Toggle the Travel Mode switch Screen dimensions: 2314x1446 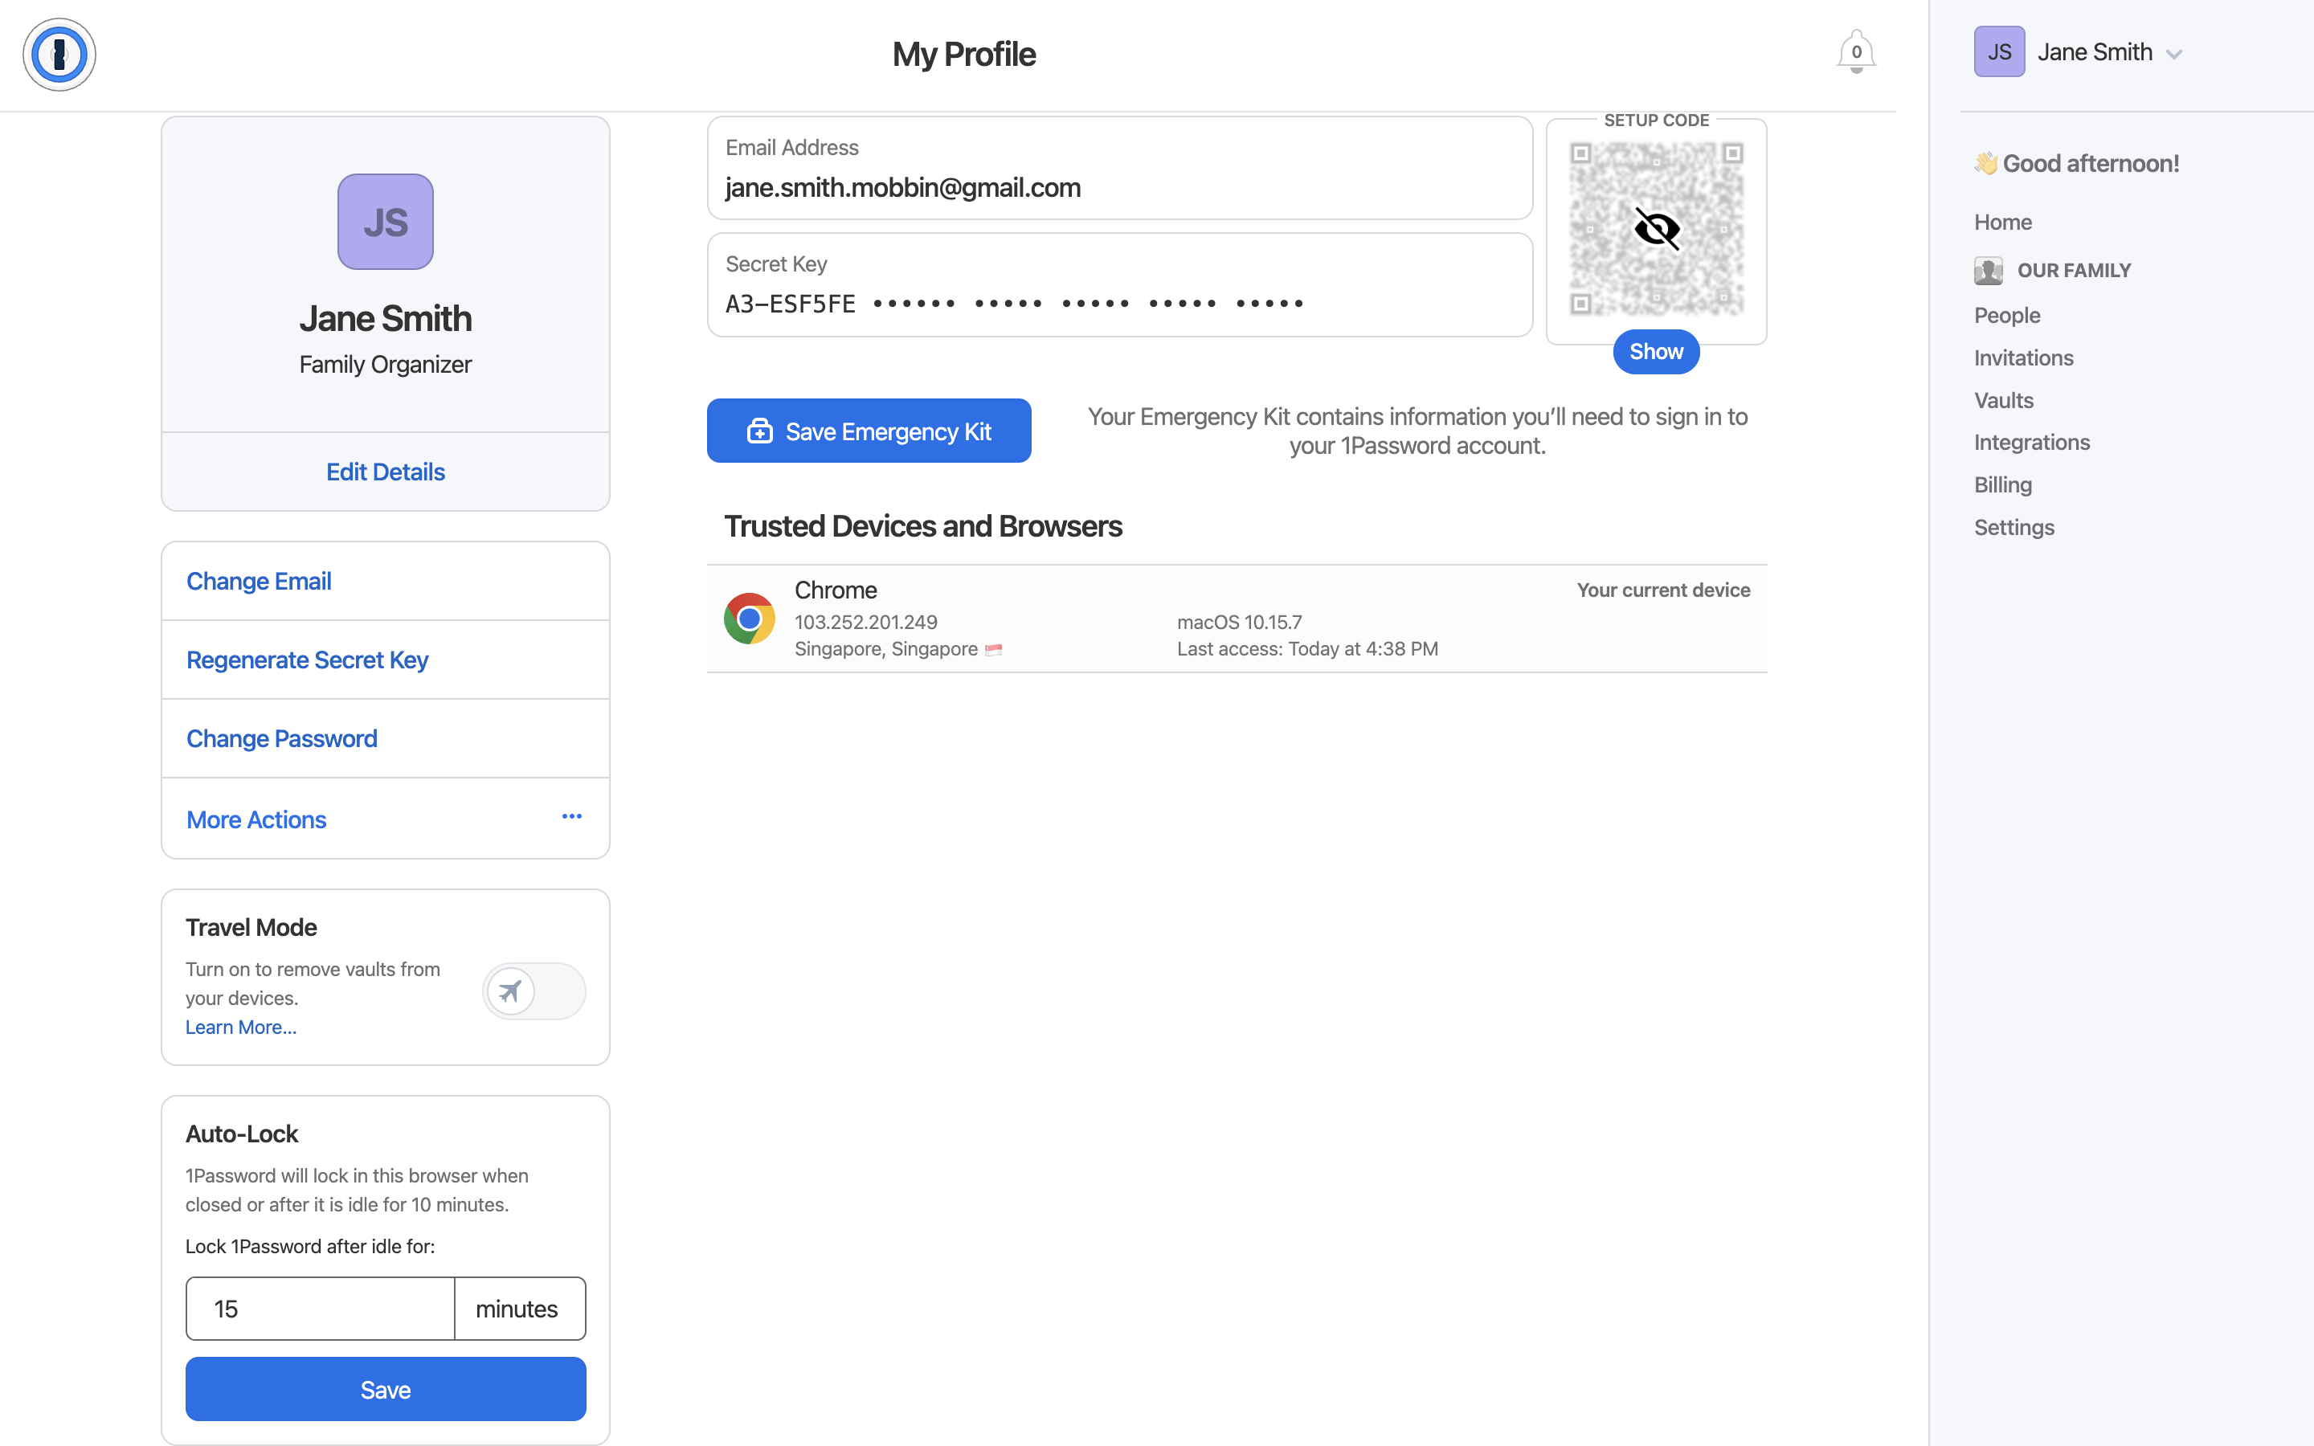(534, 991)
